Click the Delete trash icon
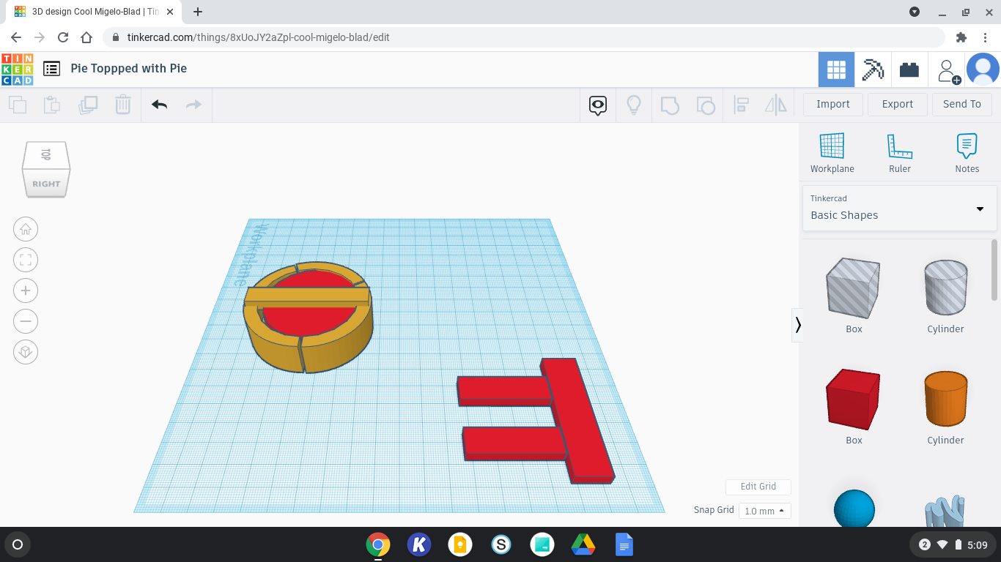This screenshot has height=562, width=1001. click(x=123, y=105)
